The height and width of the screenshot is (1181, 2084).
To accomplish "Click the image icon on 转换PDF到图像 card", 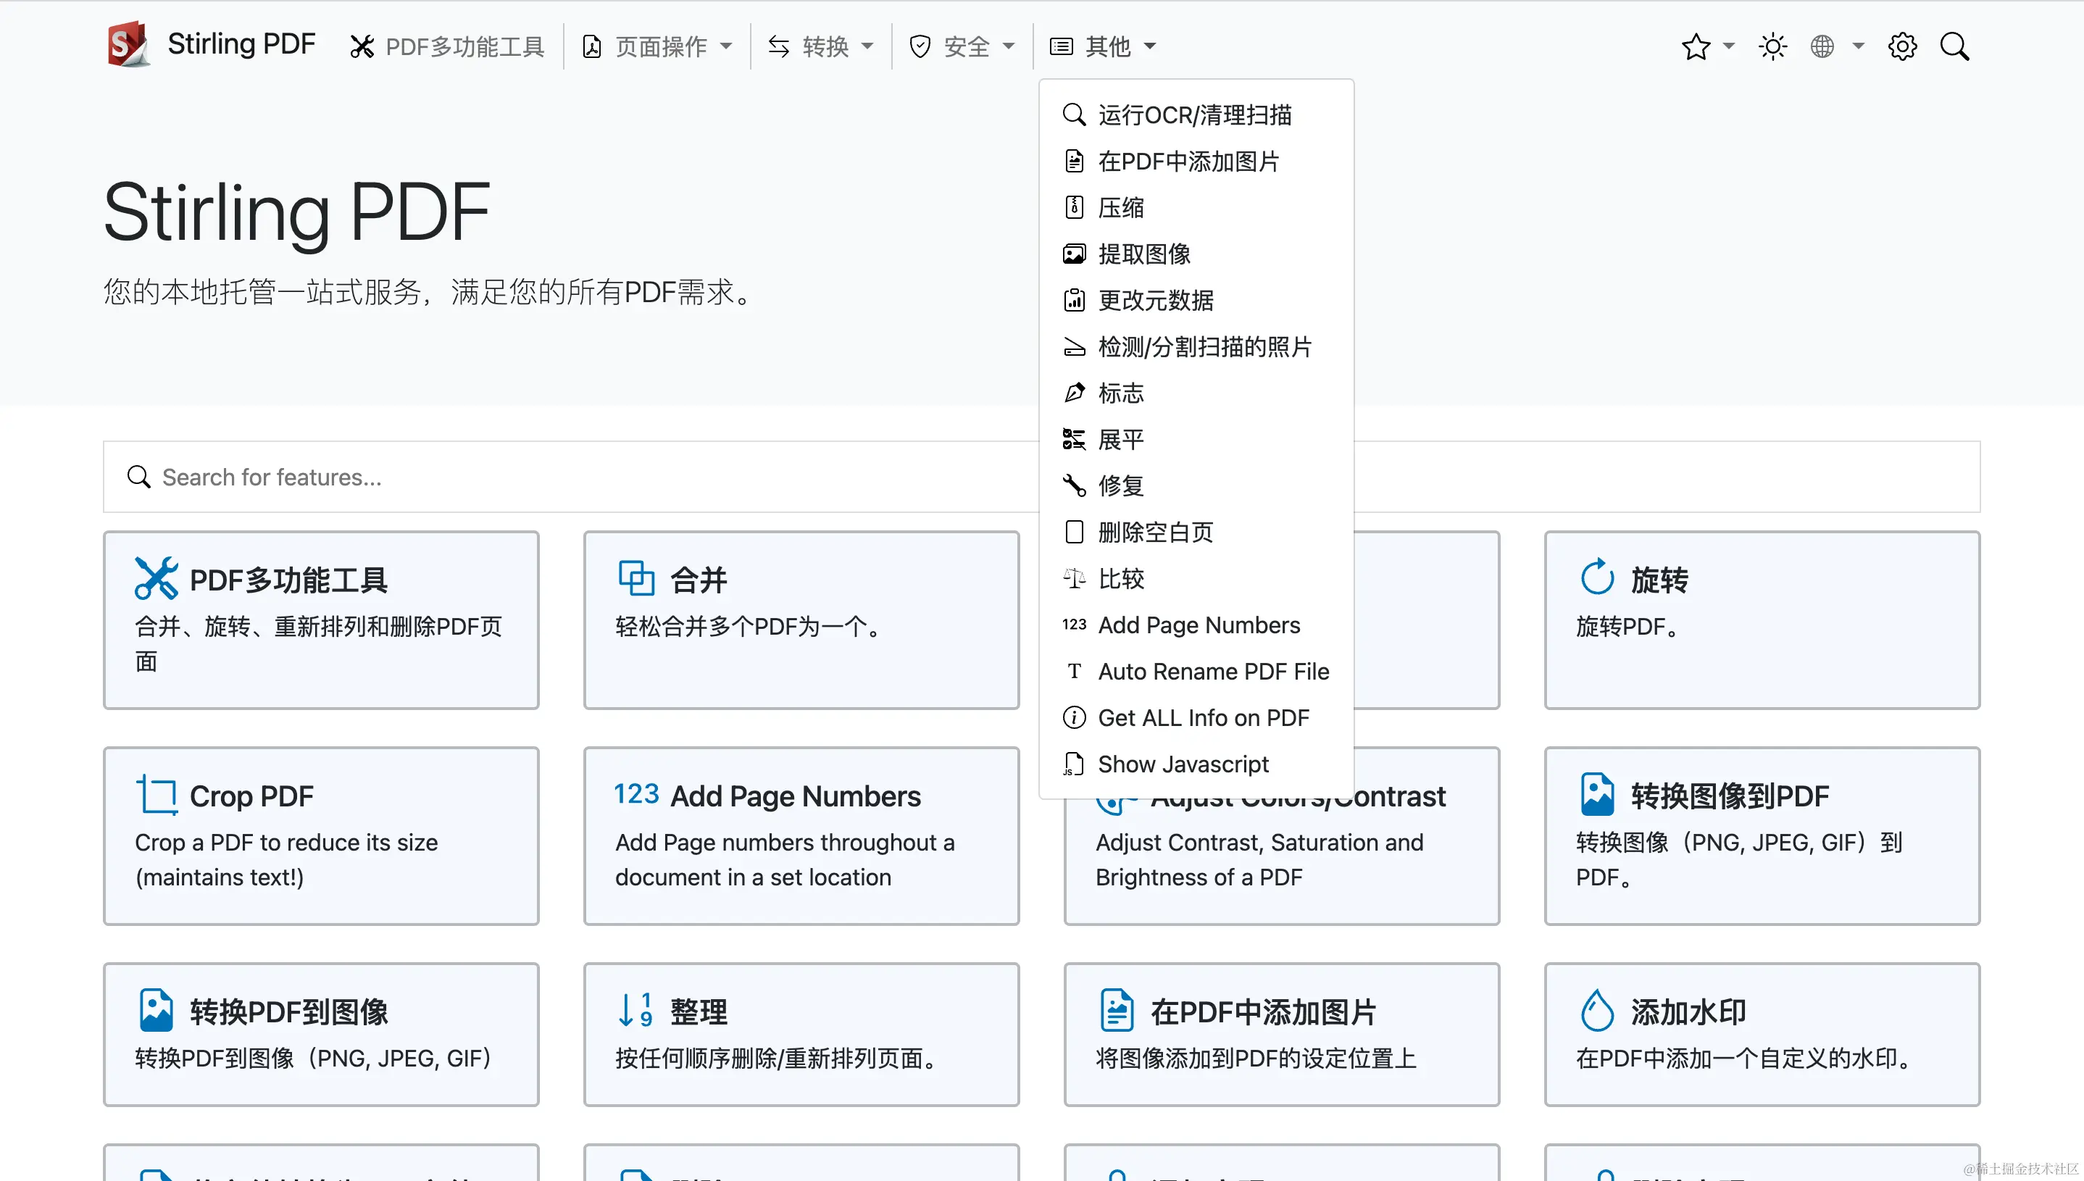I will coord(157,1010).
